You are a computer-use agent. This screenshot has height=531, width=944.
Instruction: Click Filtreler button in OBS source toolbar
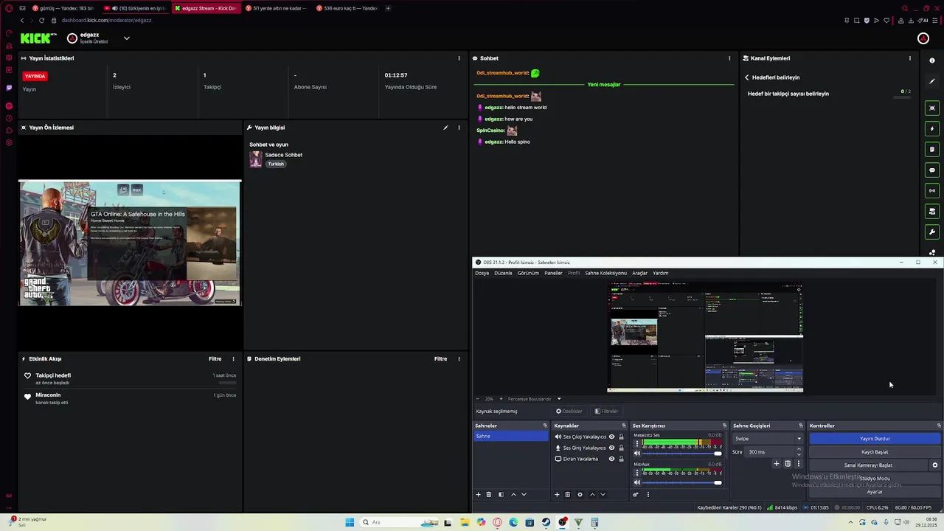pos(607,412)
